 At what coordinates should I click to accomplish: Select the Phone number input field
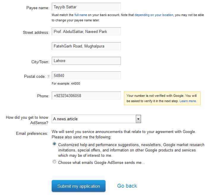point(86,96)
